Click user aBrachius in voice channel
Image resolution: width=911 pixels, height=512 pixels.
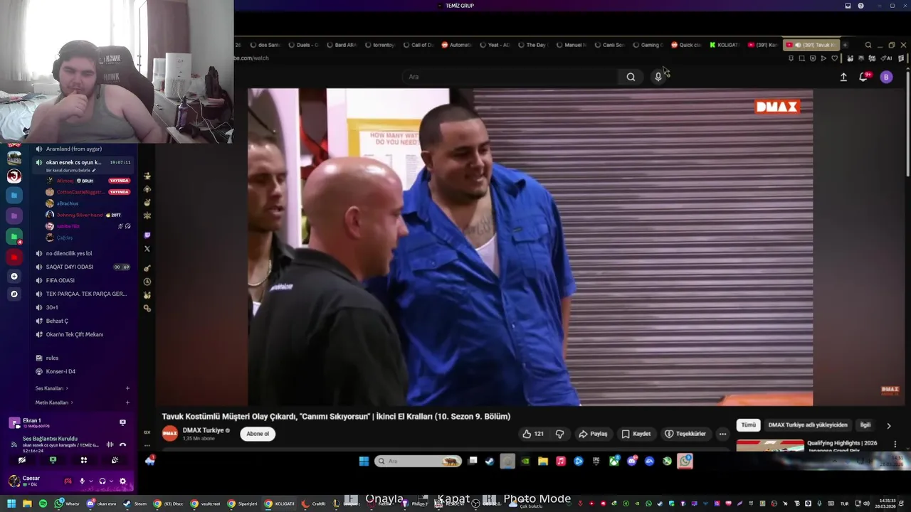(68, 203)
